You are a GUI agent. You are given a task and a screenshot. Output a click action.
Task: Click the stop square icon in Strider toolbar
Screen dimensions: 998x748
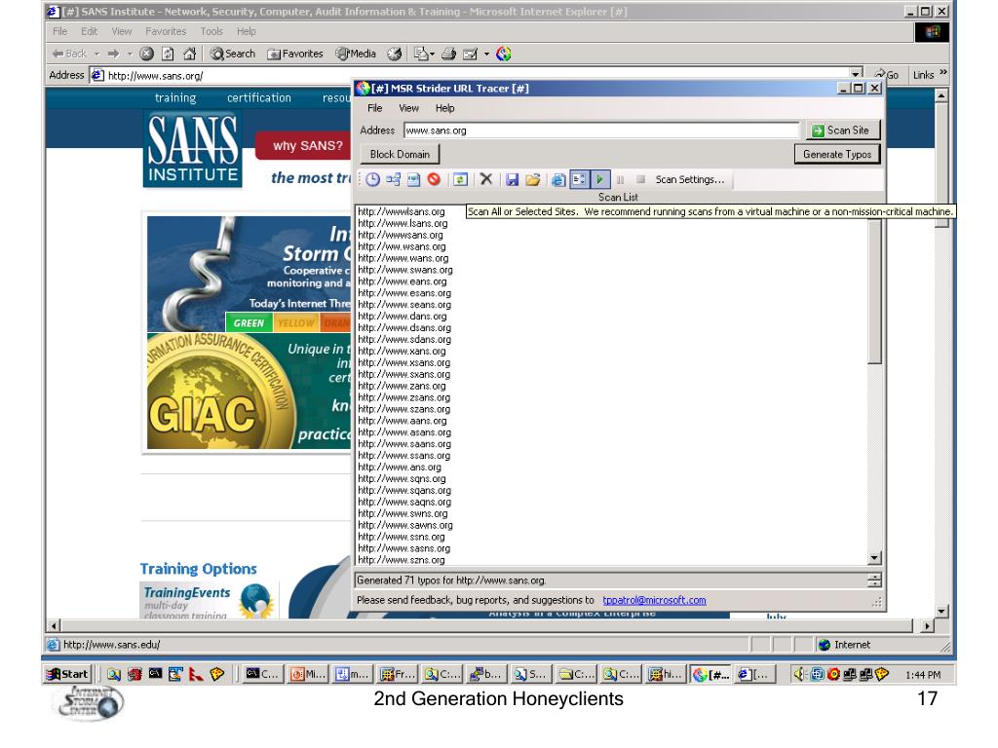point(641,179)
